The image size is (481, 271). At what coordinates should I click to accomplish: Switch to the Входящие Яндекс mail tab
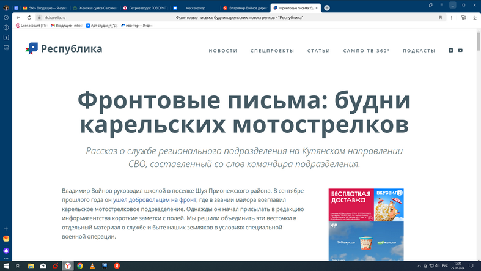click(45, 8)
